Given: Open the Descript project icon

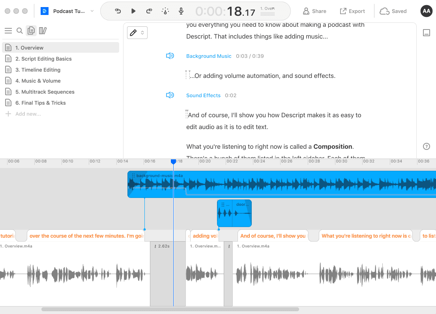Looking at the screenshot, I should click(x=45, y=11).
